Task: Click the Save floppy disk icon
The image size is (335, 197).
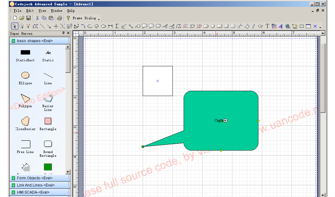Action: [29, 18]
